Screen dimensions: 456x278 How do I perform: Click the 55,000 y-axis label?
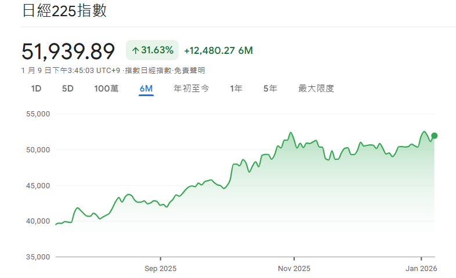(38, 114)
